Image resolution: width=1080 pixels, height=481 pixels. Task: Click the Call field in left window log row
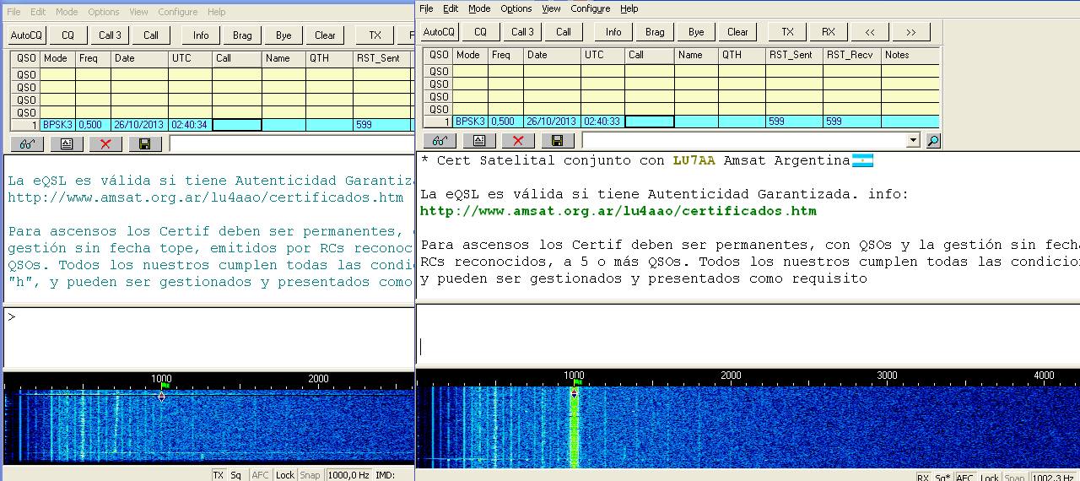click(237, 125)
